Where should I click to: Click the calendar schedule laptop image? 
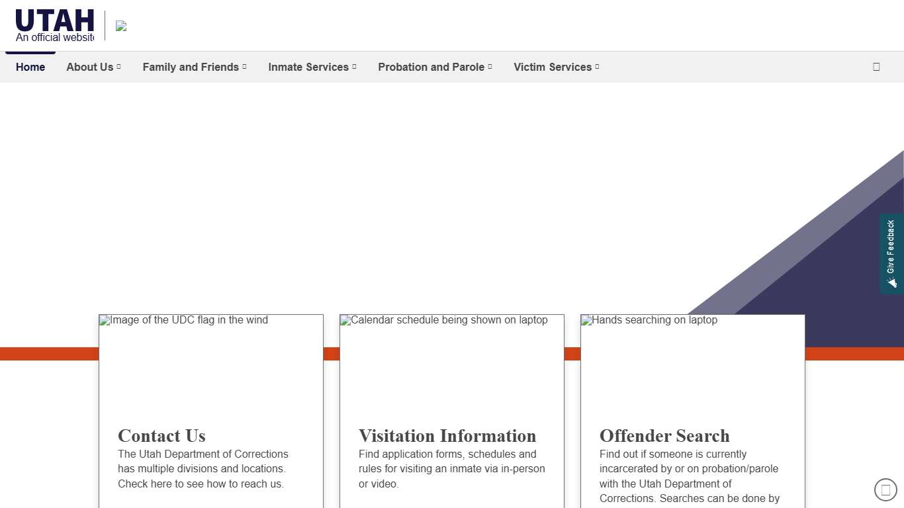tap(451, 360)
